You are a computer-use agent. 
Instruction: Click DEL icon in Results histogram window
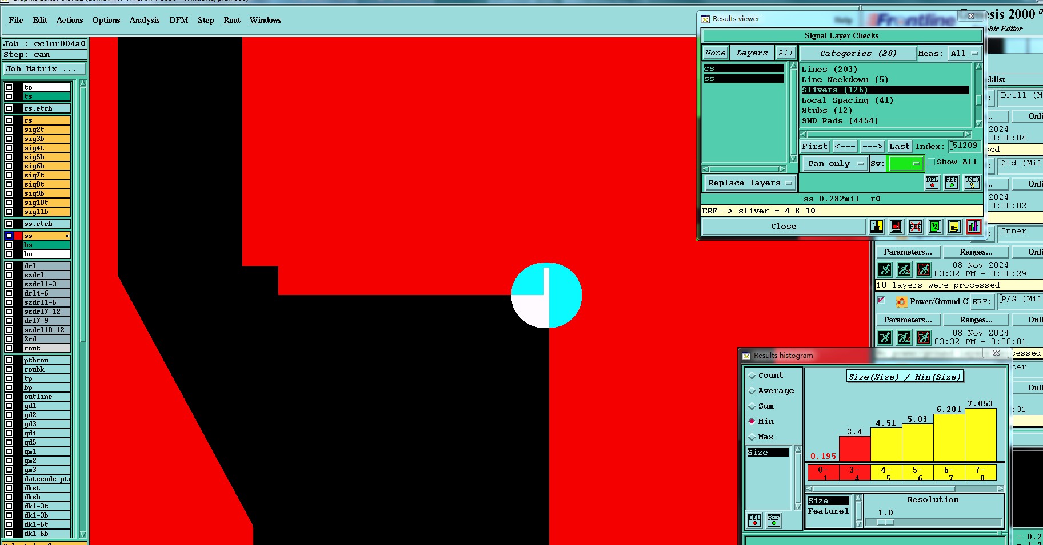coord(754,520)
